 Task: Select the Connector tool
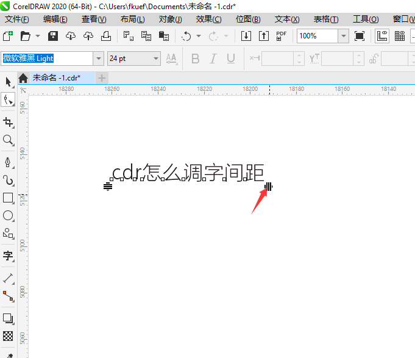8,296
